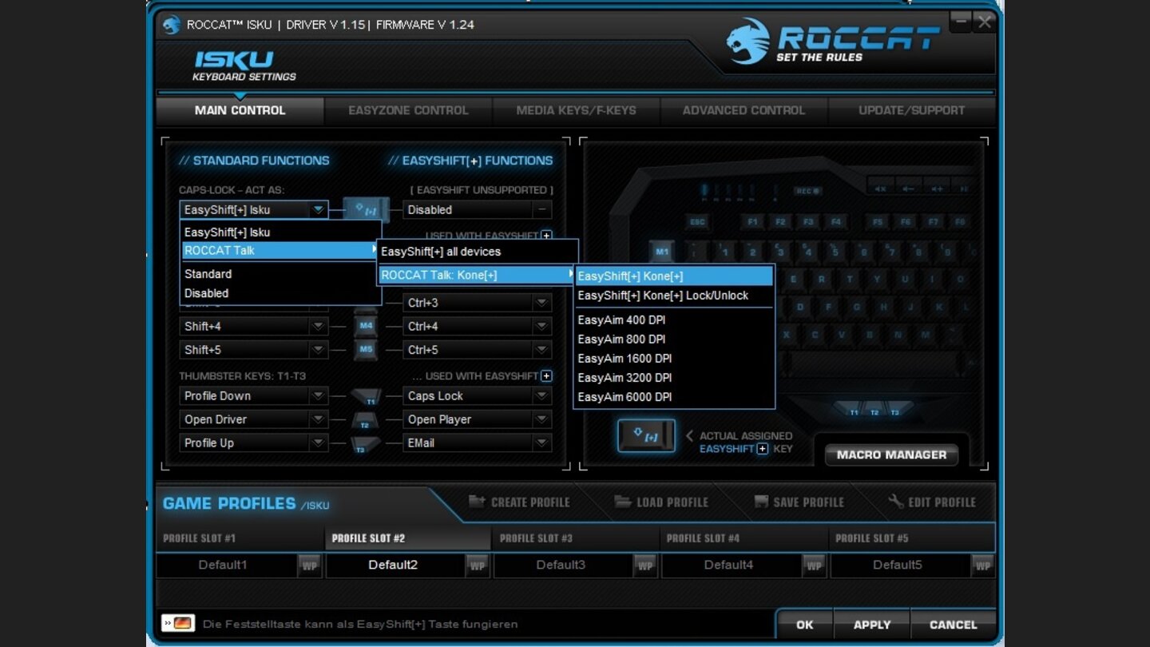Click the T3 thumbster key icon
1150x647 pixels.
point(365,445)
